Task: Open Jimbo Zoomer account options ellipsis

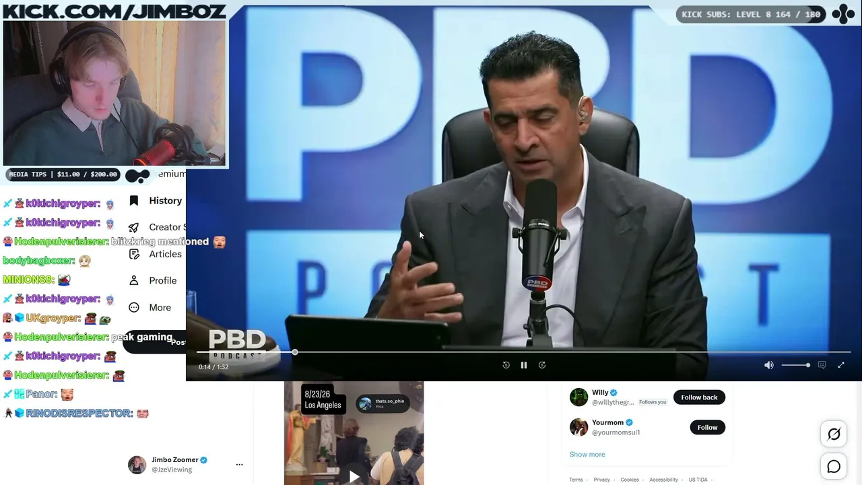Action: [239, 464]
